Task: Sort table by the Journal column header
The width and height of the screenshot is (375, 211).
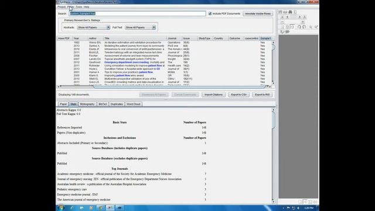Action: pyautogui.click(x=175, y=38)
